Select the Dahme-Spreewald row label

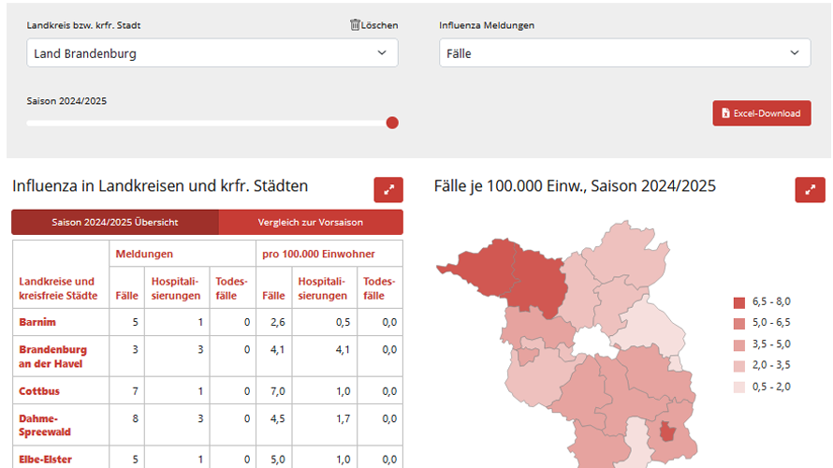[x=45, y=425]
